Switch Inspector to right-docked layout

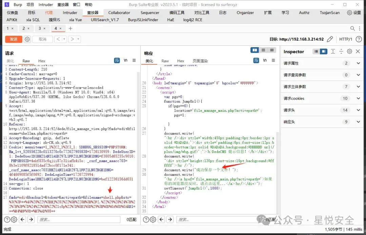pyautogui.click(x=324, y=51)
